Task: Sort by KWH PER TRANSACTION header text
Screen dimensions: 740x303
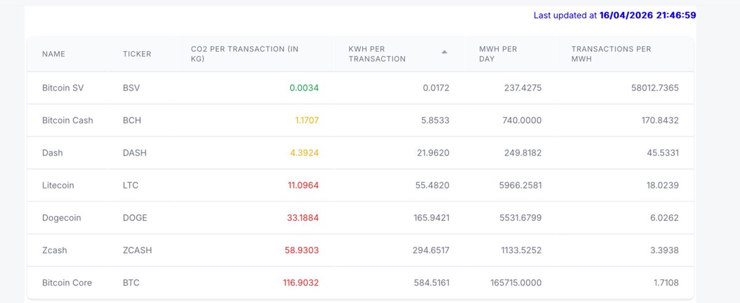Action: [x=377, y=54]
